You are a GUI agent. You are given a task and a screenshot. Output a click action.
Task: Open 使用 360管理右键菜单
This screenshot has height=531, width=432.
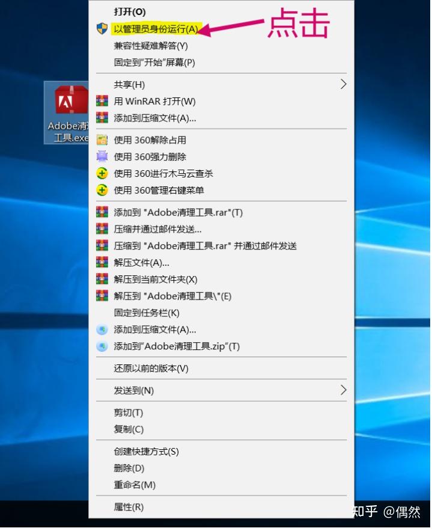(x=159, y=190)
